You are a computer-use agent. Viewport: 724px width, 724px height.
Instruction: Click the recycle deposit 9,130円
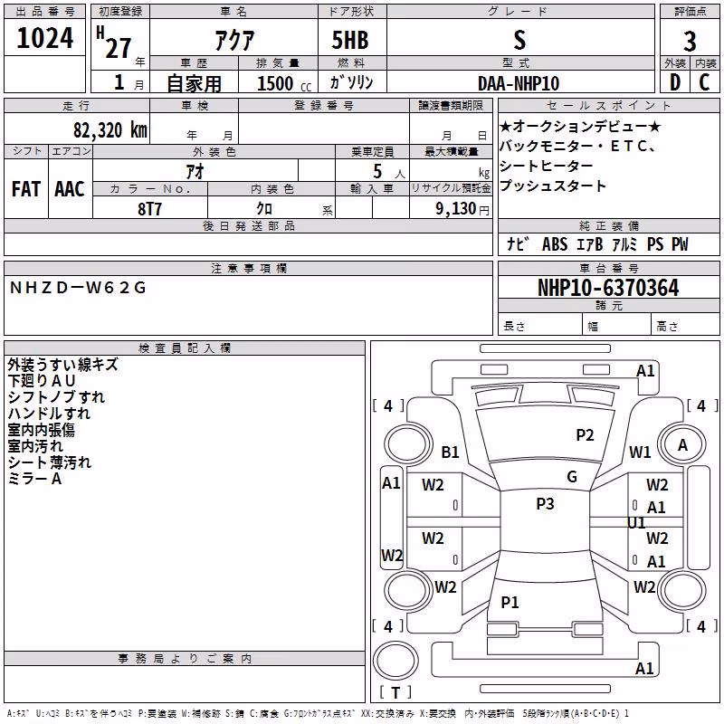click(462, 209)
